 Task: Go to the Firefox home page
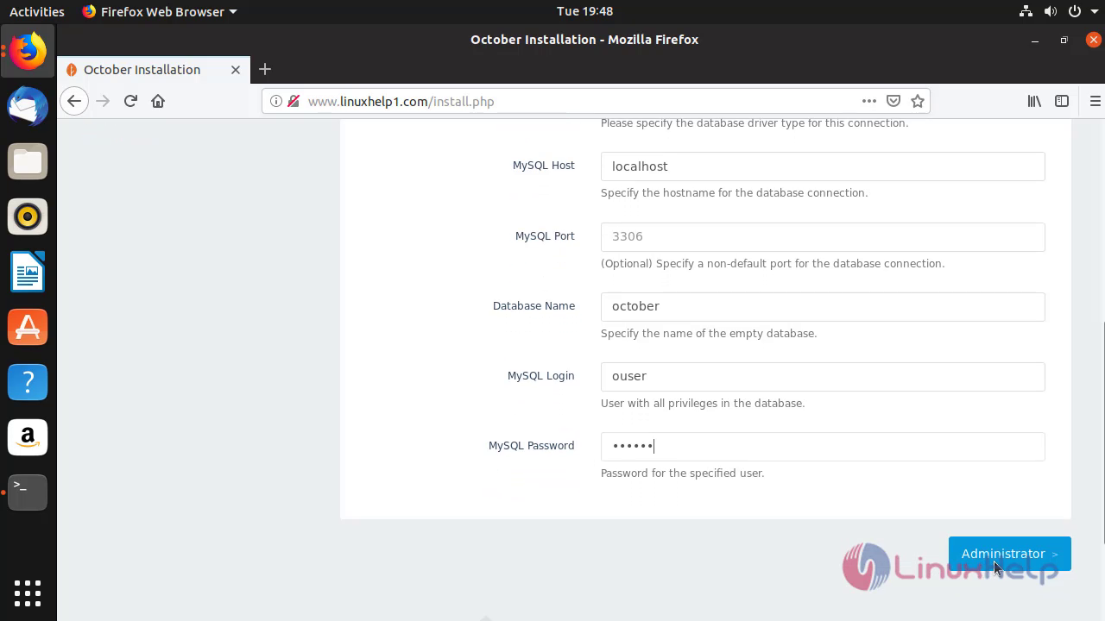tap(157, 101)
